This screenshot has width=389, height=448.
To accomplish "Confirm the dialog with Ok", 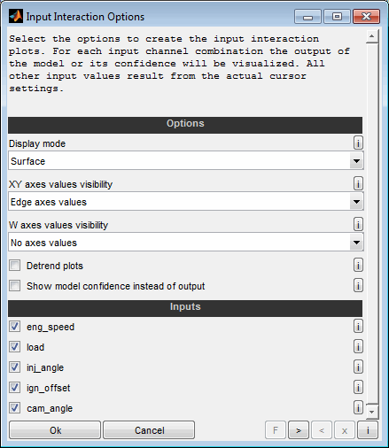I will [55, 430].
